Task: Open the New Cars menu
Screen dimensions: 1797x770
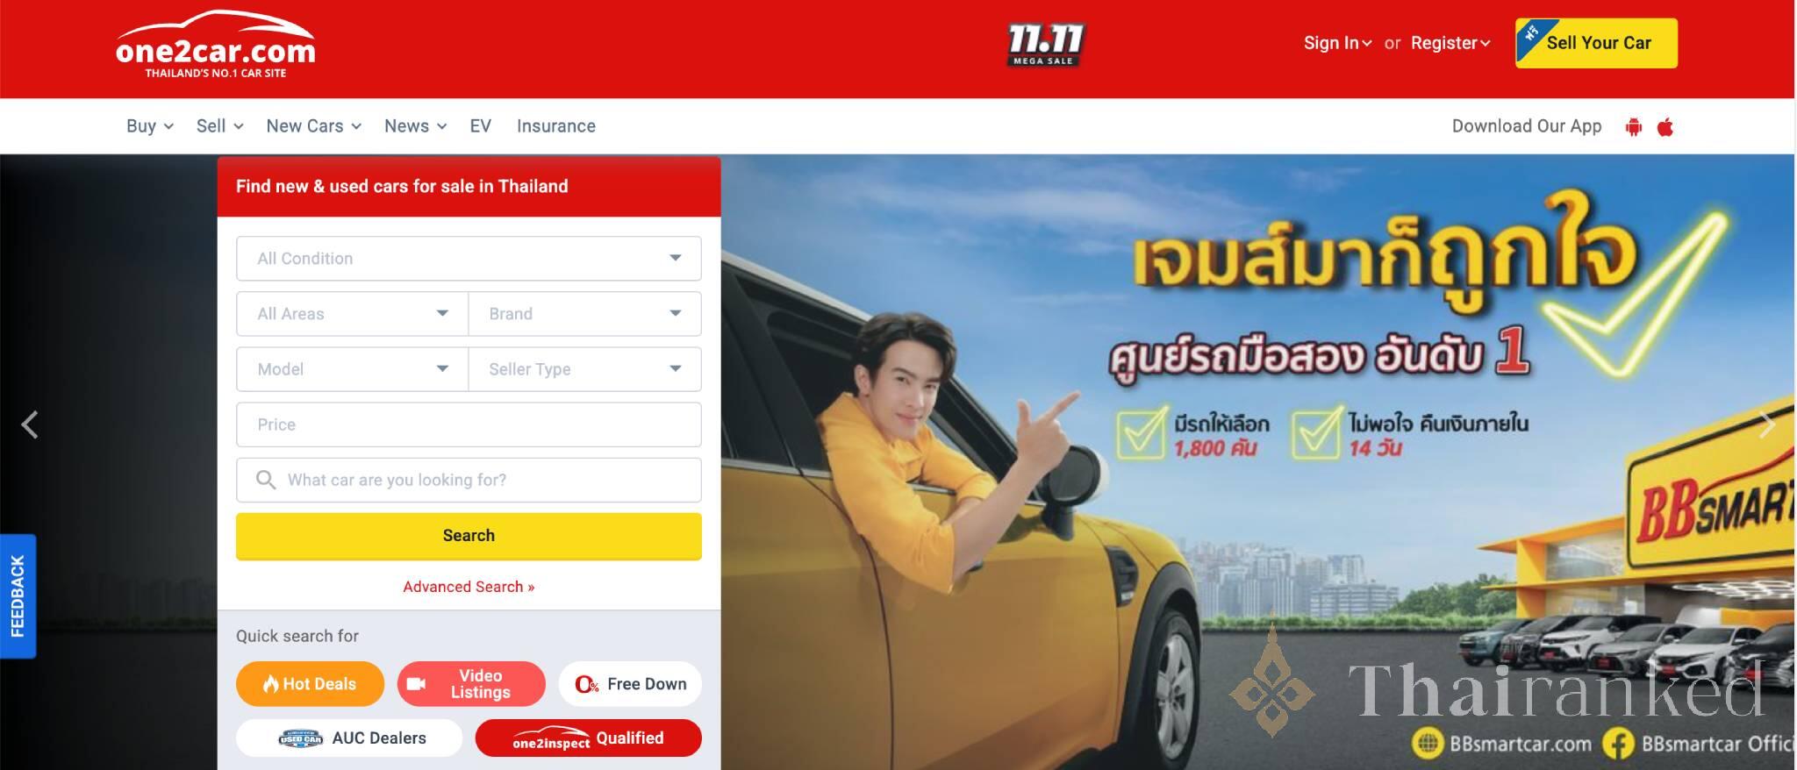Action: [314, 126]
